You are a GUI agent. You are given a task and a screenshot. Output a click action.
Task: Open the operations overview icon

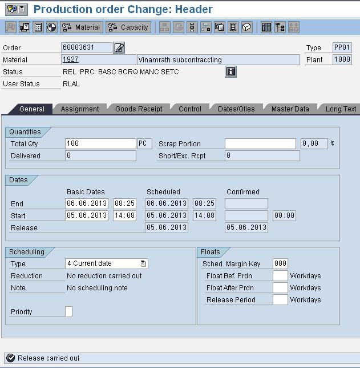192,27
